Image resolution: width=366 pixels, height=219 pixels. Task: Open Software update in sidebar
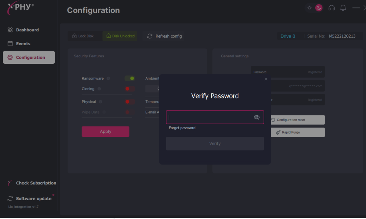coord(34,199)
